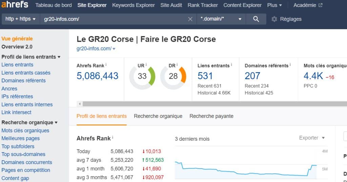Viewport: 347px width, 182px height.
Task: Open Domaines concurrents in the sidebar
Action: [x=27, y=162]
